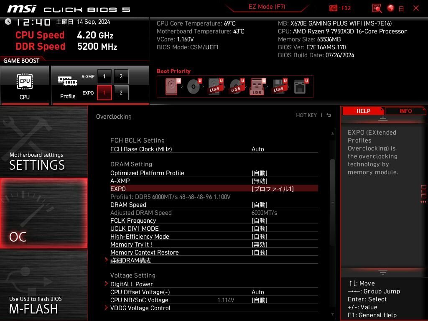Open the M-FLASH BIOS flashing menu

point(43,285)
